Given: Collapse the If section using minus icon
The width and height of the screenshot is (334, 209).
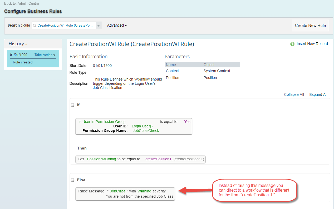Looking at the screenshot, I should click(73, 105).
